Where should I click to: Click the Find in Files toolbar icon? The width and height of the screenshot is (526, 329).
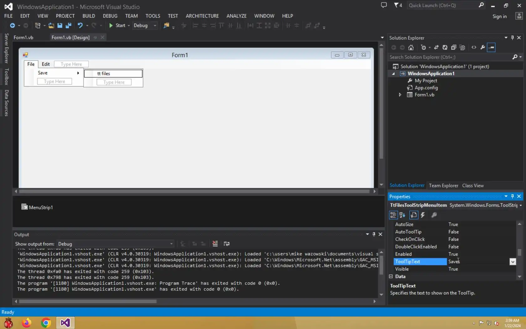[166, 25]
